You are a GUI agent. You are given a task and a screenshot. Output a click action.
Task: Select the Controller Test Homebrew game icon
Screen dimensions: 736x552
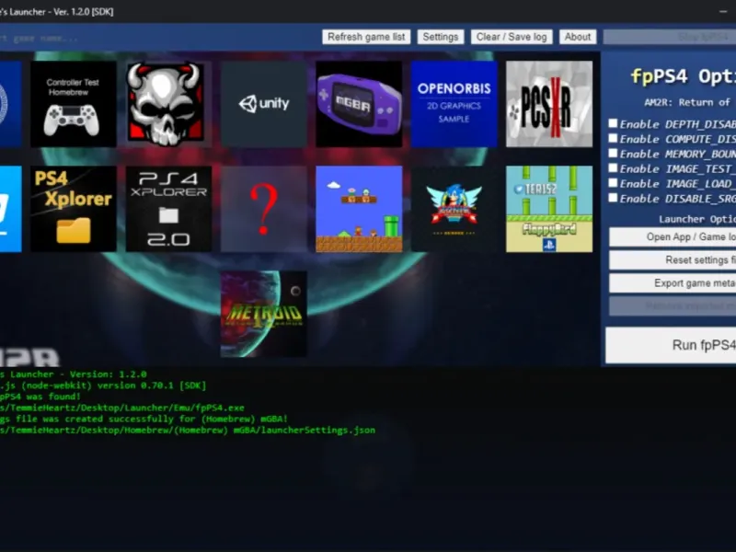pyautogui.click(x=74, y=104)
